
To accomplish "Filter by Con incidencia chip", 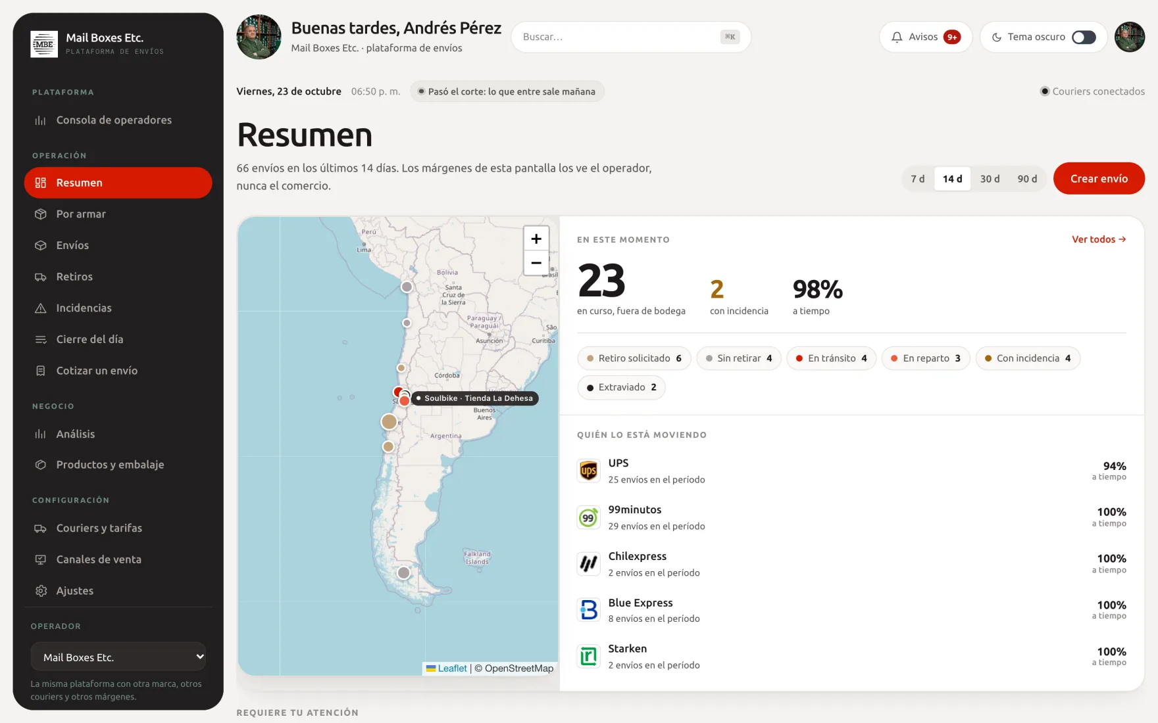I will click(x=1028, y=358).
